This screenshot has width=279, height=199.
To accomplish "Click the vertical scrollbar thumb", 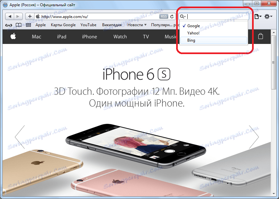I will tap(273, 62).
